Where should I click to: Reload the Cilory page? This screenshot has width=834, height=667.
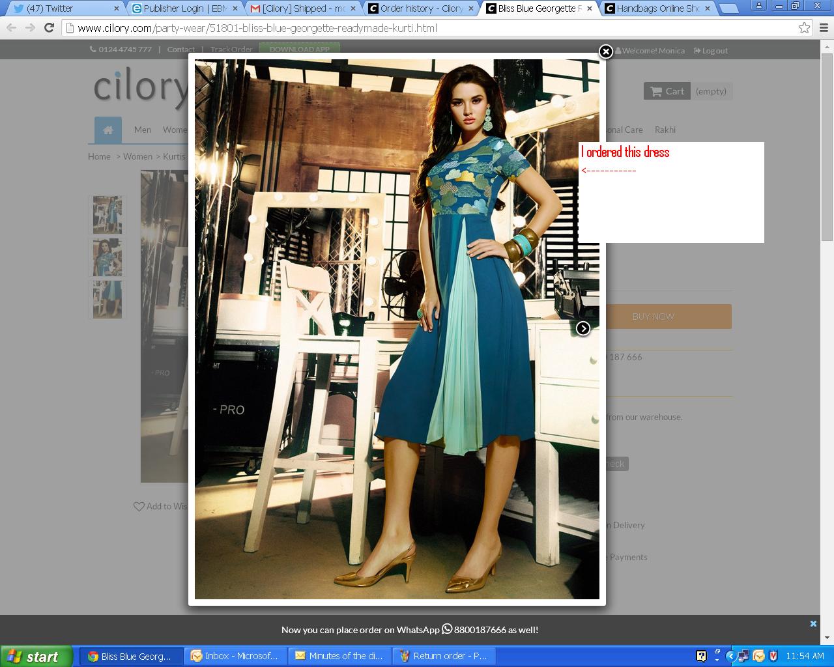coord(49,28)
